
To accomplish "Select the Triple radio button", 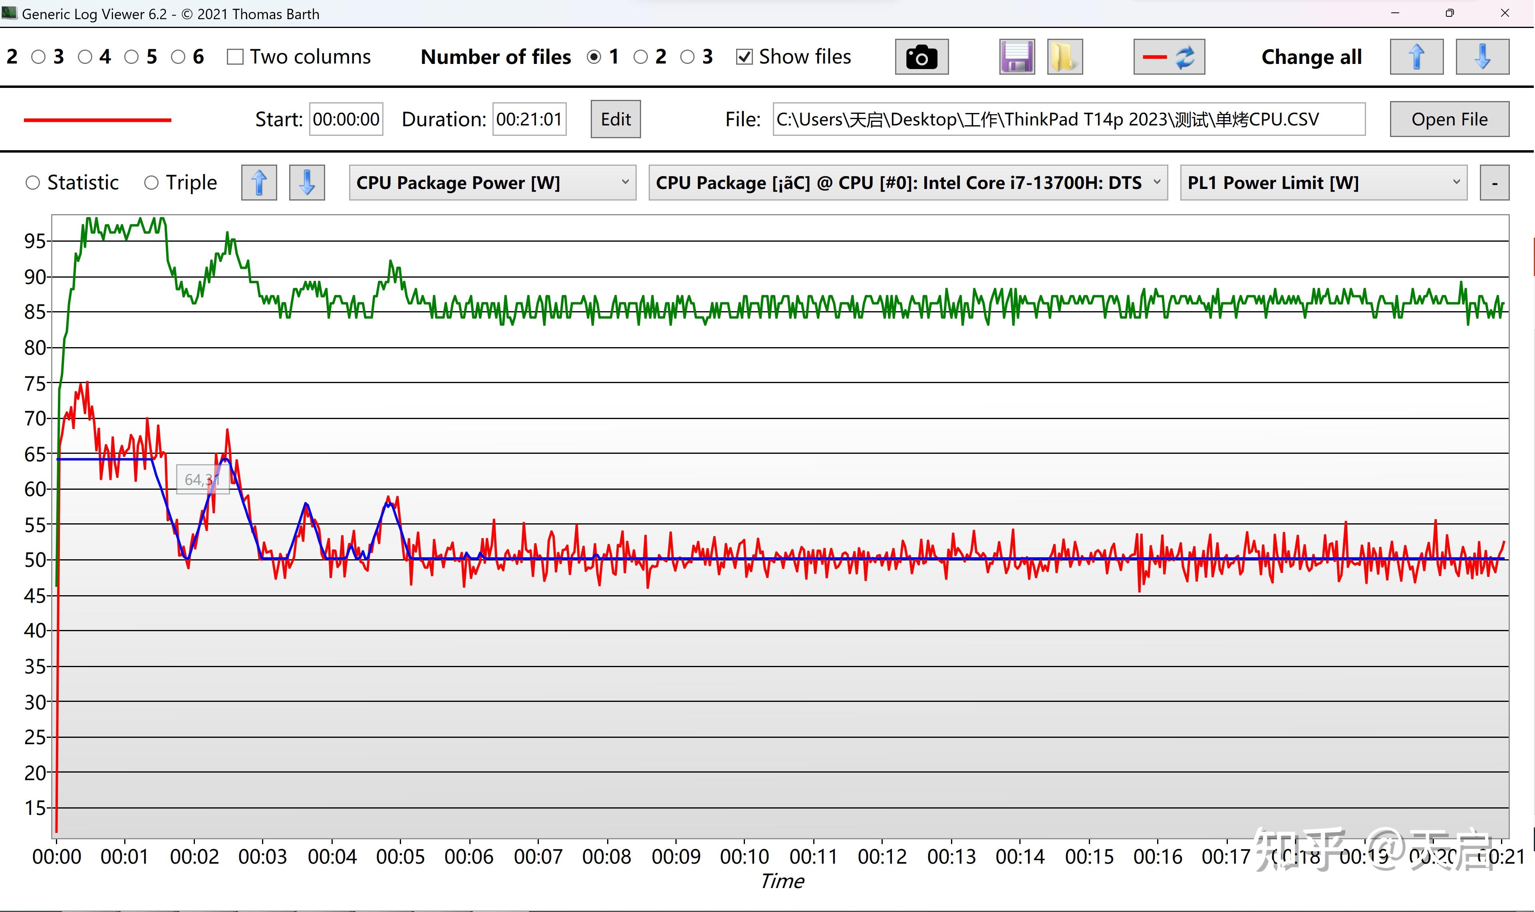I will 151,183.
